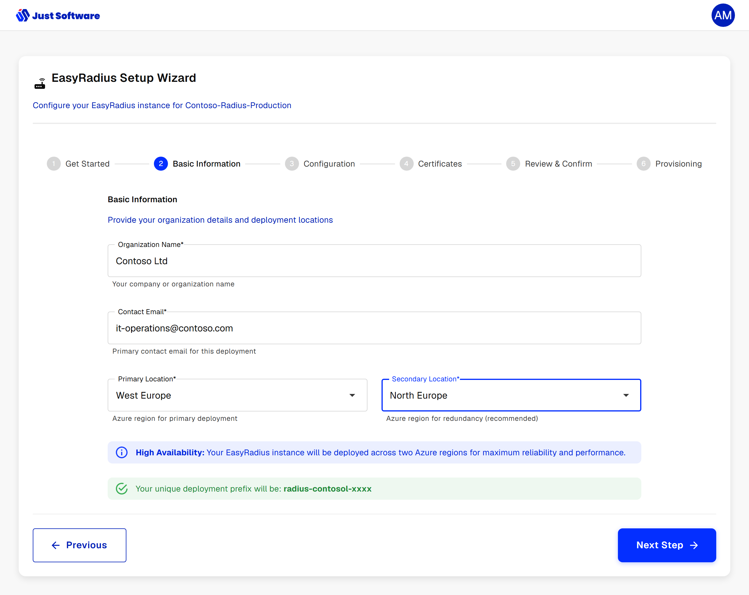Image resolution: width=749 pixels, height=595 pixels.
Task: Jump to the Certificates step
Action: coord(440,164)
